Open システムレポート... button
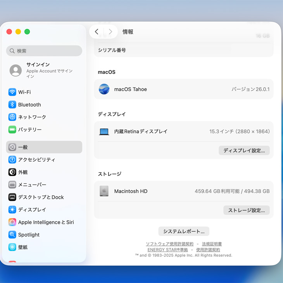 click(184, 231)
